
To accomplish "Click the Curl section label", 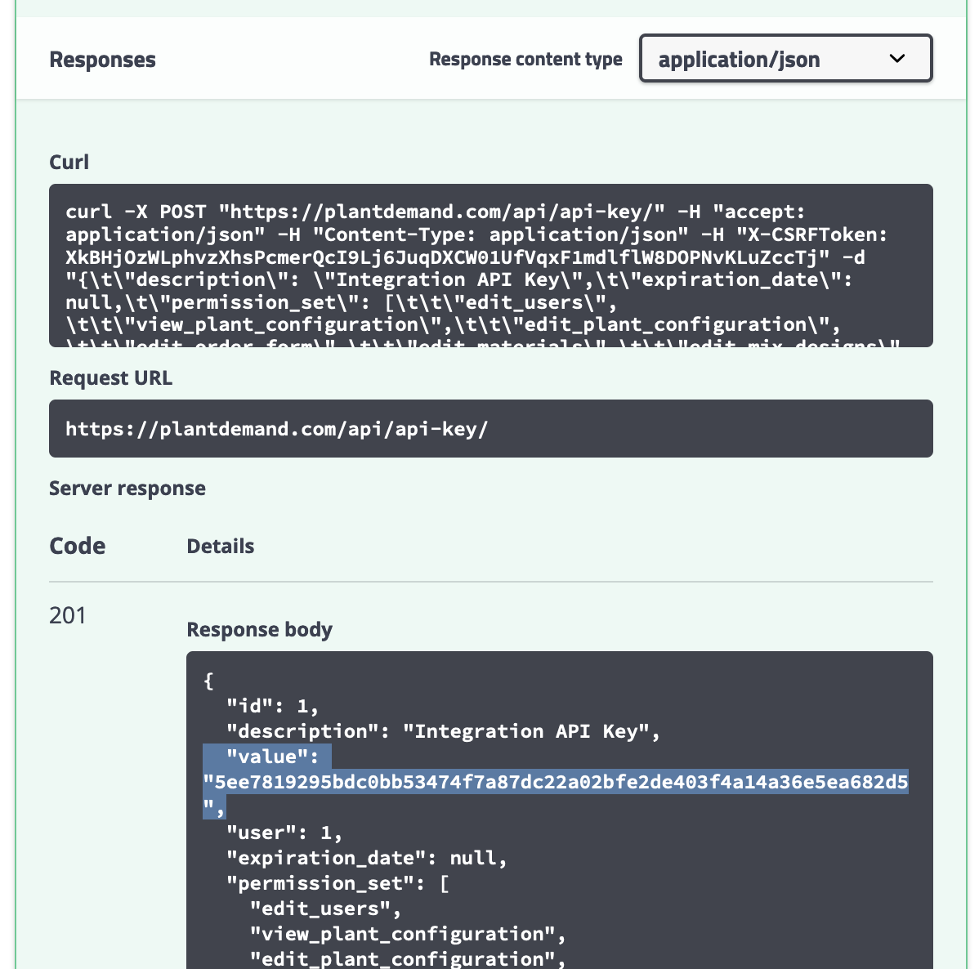I will 69,162.
